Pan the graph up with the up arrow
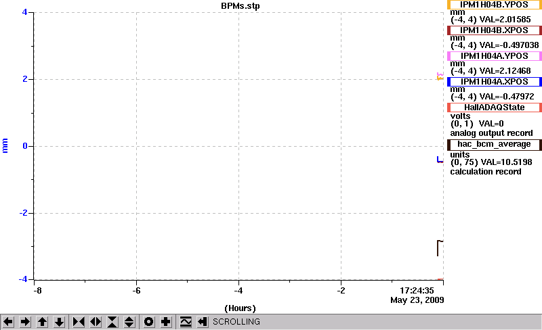 tap(42, 322)
